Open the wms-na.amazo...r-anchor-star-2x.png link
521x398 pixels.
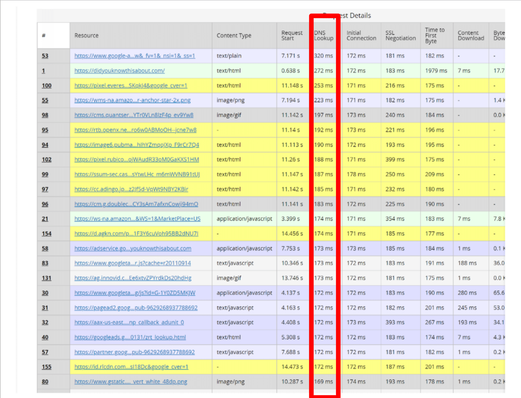pos(133,100)
